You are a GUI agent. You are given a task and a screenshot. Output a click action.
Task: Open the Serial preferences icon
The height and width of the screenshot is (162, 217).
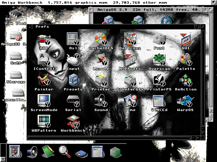click(73, 101)
